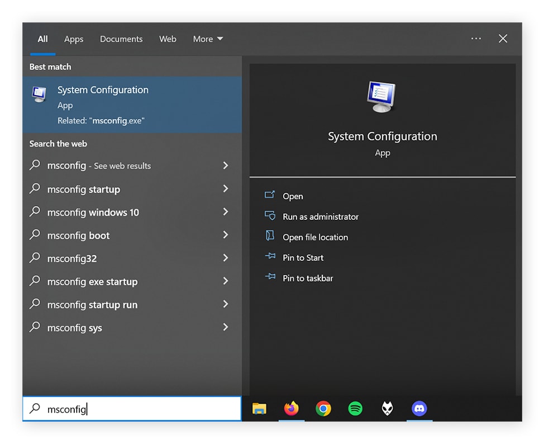Select the System Configuration best match result
This screenshot has width=544, height=444.
click(132, 105)
